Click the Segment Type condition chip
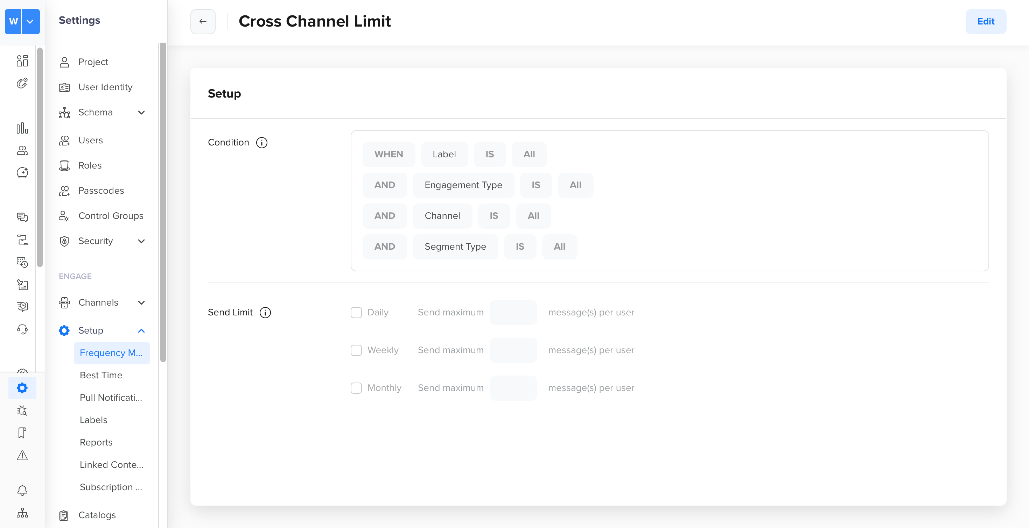This screenshot has width=1029, height=528. click(455, 246)
